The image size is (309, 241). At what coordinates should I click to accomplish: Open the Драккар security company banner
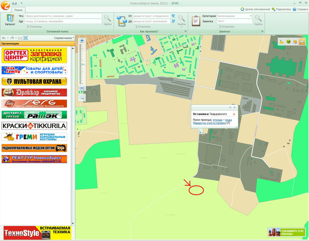tap(34, 92)
